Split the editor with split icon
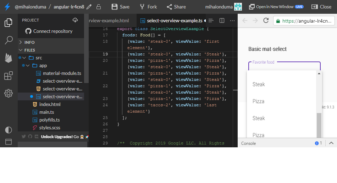The width and height of the screenshot is (337, 183). pos(222,20)
